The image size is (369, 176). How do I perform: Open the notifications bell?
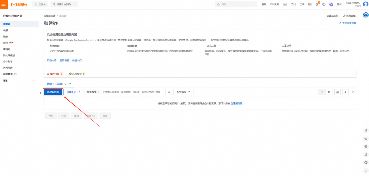pos(317,4)
